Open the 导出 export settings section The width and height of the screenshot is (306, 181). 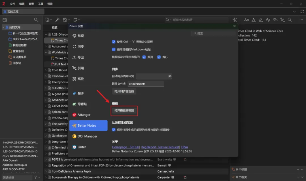click(x=88, y=57)
